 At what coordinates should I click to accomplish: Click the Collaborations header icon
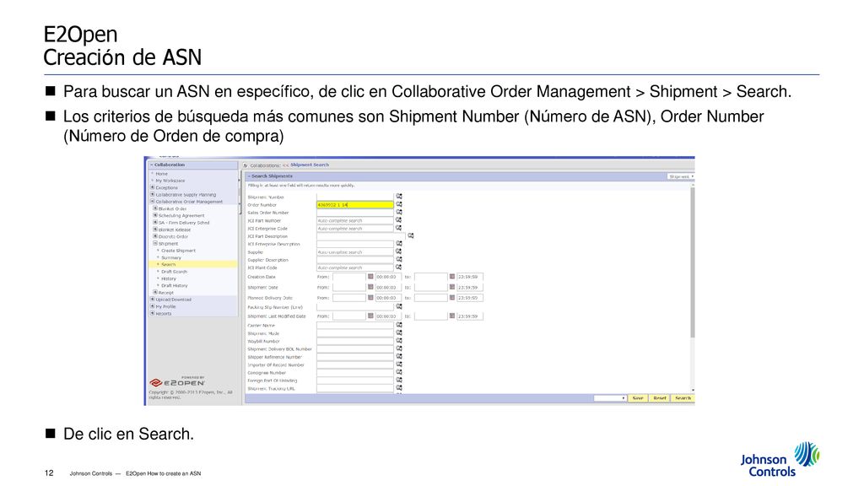[246, 165]
